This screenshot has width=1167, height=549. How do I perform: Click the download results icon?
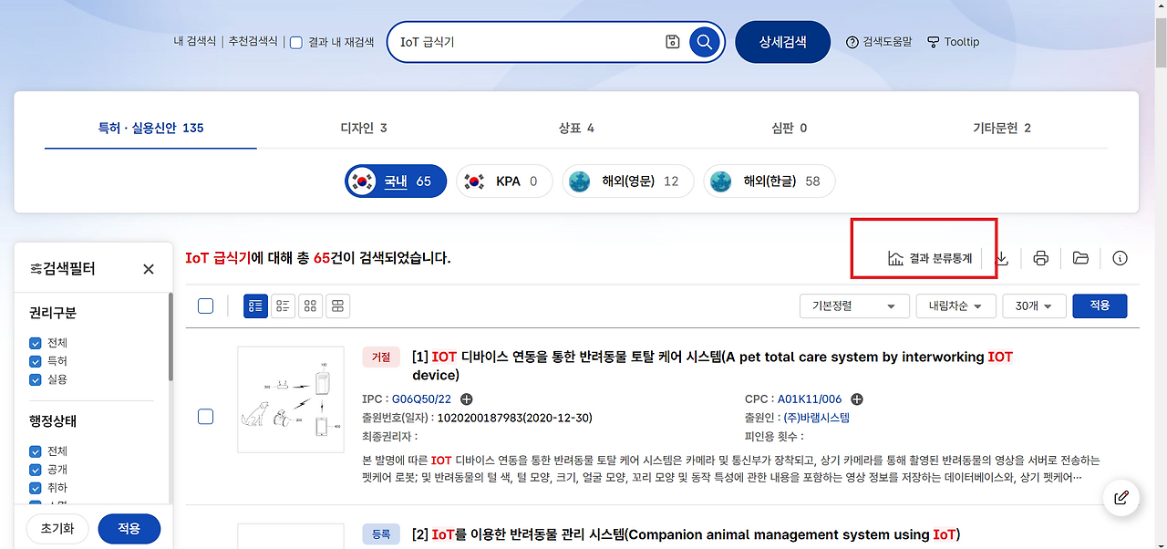[1001, 258]
